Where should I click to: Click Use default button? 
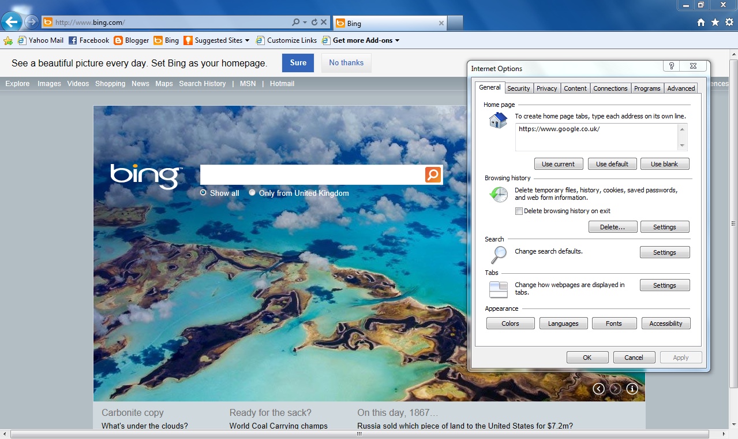(x=612, y=164)
